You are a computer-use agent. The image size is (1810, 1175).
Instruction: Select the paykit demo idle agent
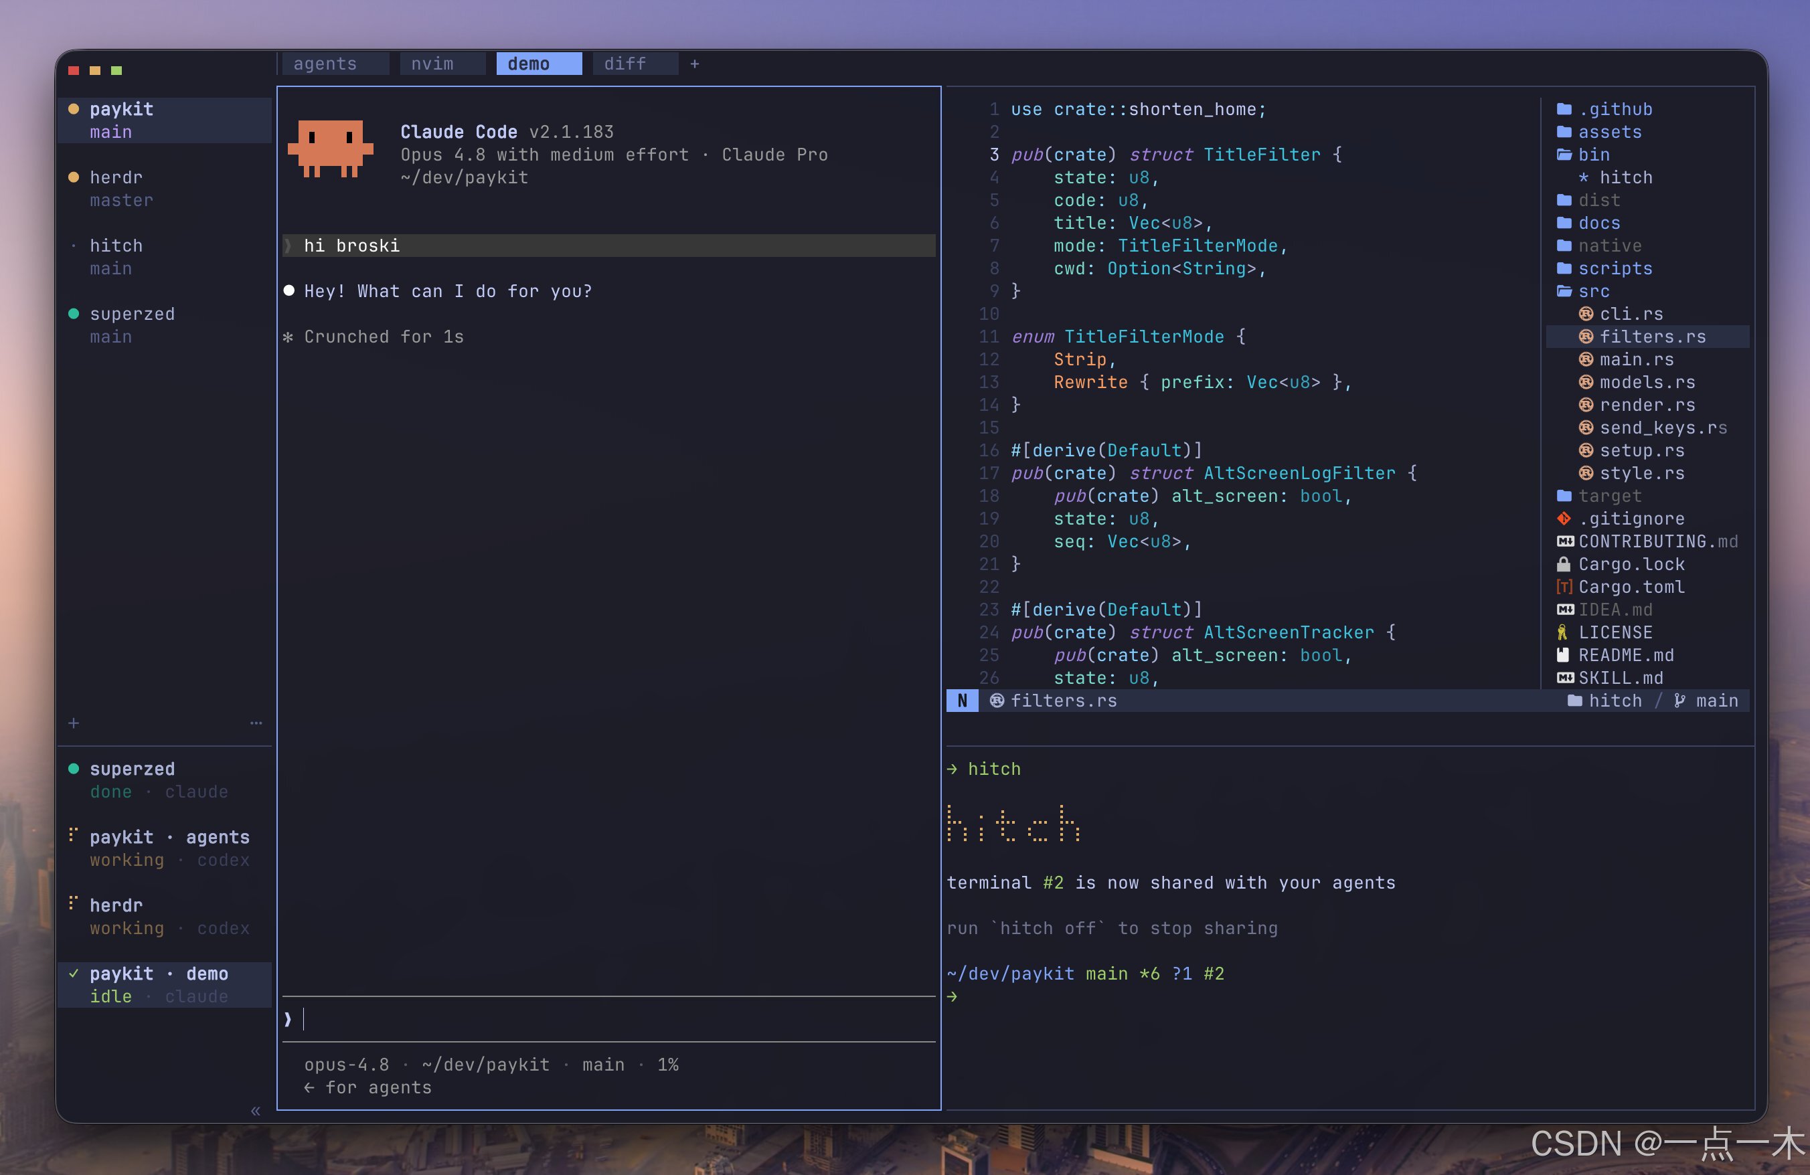tap(164, 985)
